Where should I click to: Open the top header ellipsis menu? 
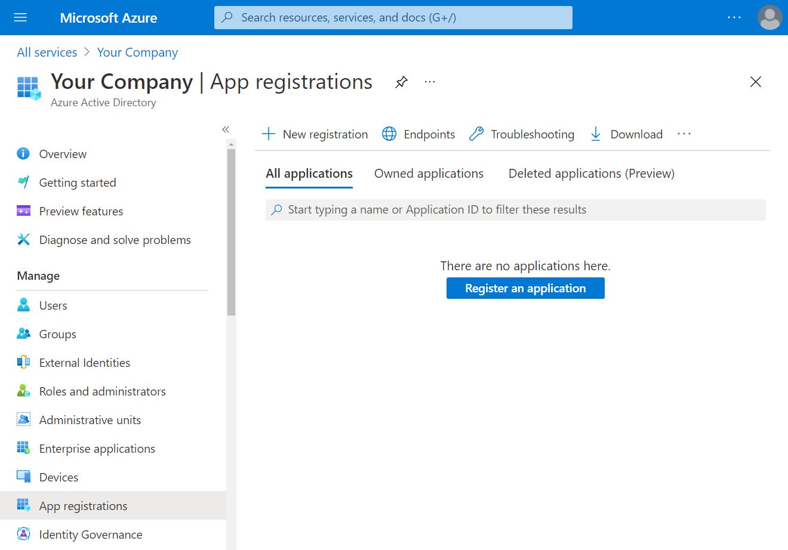tap(734, 17)
